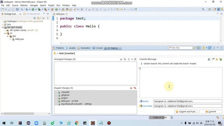Viewport: 224px width, 126px height.
Task: Collapse the src folder node
Action: [5, 33]
